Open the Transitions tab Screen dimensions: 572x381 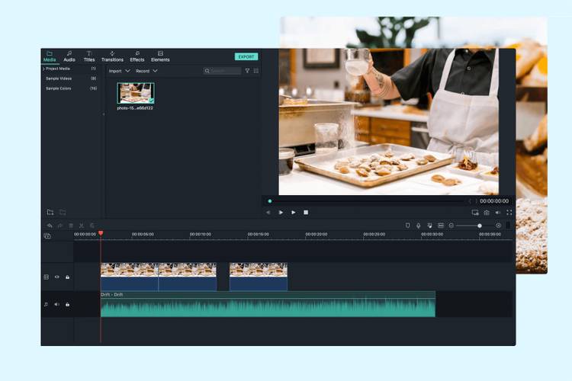point(112,56)
